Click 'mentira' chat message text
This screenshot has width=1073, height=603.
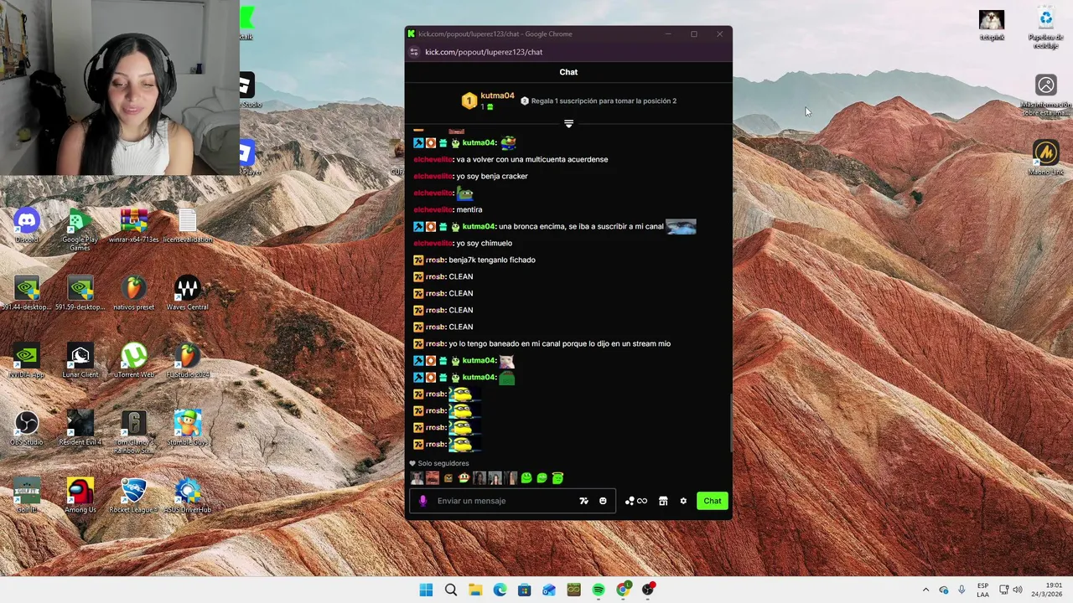[469, 209]
